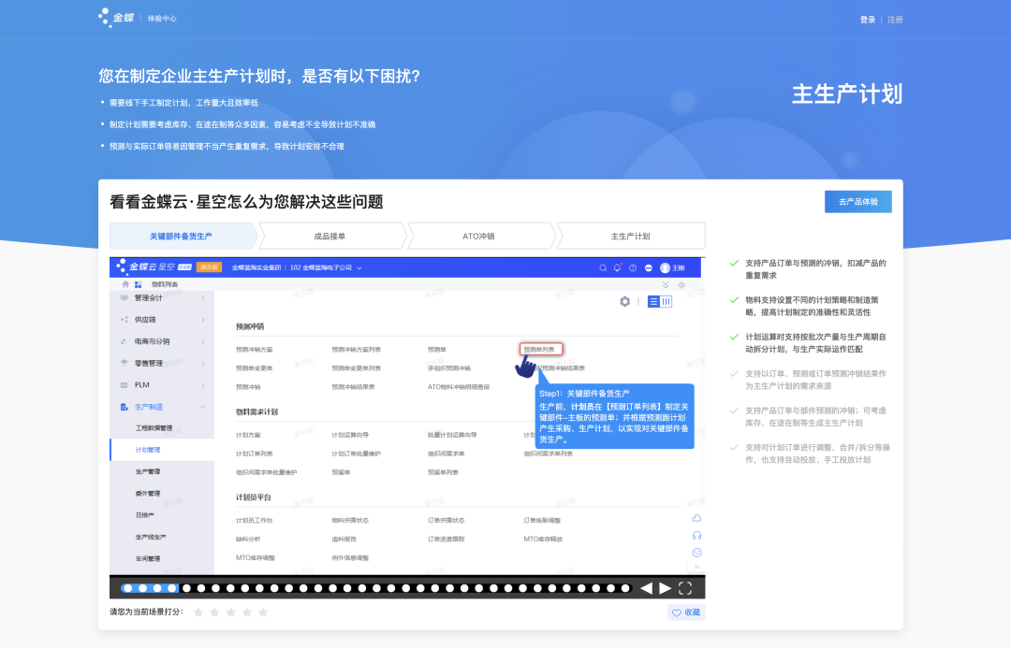Click the cloud icon on the right edge
The image size is (1011, 648).
click(x=696, y=518)
